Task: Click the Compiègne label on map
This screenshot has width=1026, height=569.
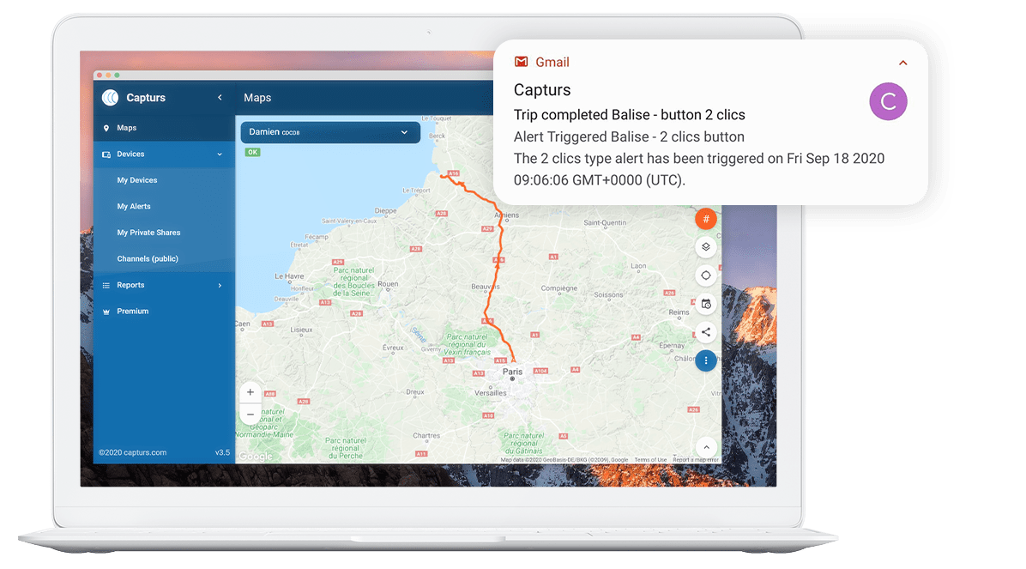Action: (x=559, y=288)
